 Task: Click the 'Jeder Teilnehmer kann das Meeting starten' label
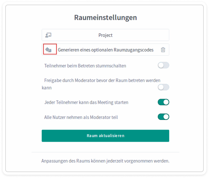(86, 102)
